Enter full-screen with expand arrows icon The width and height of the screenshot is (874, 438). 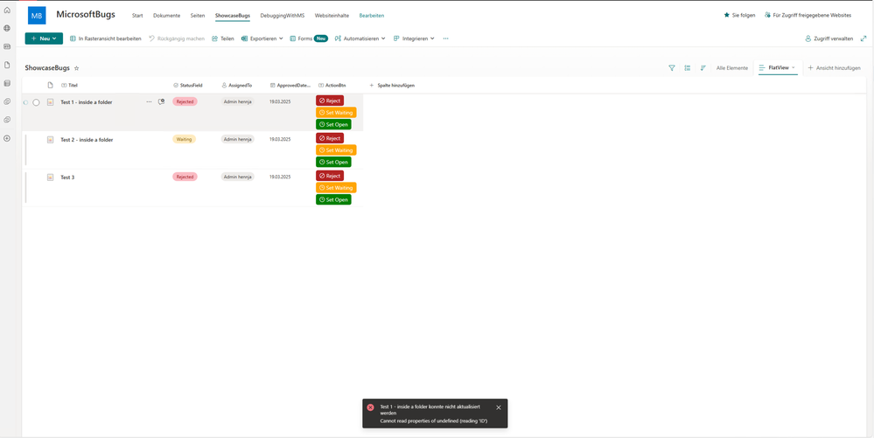[864, 38]
